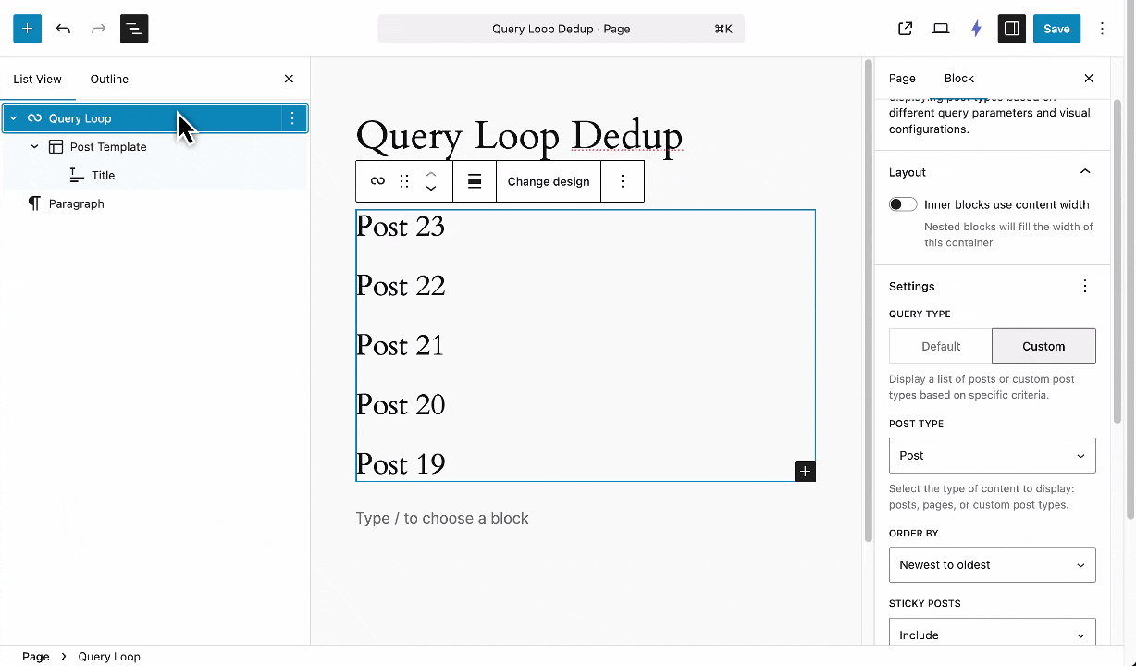Open the device preview options
1136x666 pixels.
coord(941,29)
